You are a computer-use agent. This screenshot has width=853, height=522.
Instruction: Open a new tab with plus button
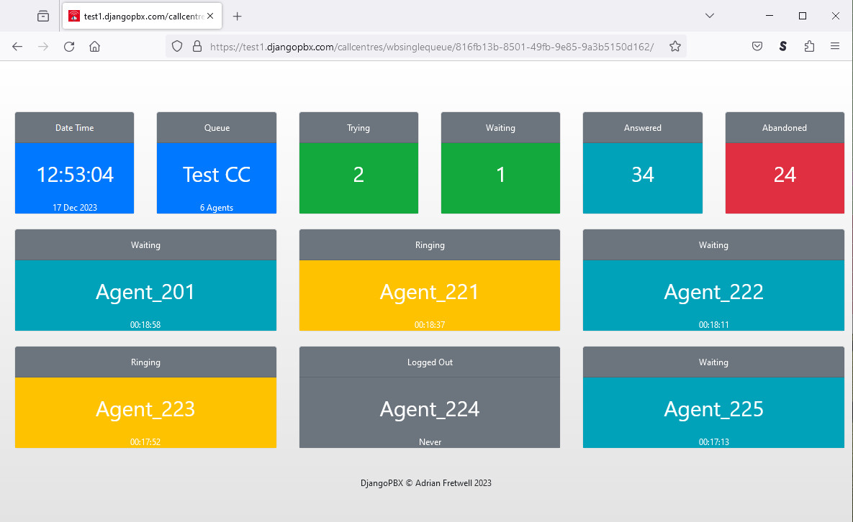238,16
